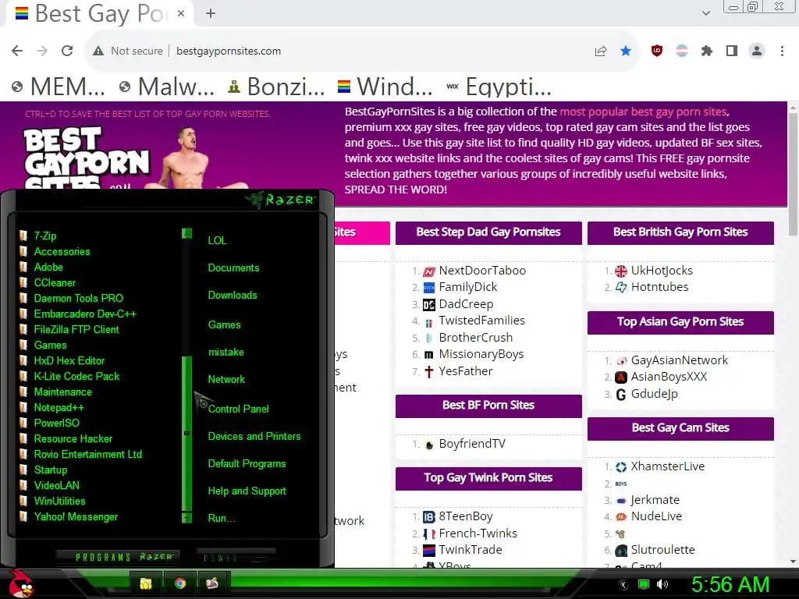Click the address bar URL
The height and width of the screenshot is (599, 799).
[229, 51]
